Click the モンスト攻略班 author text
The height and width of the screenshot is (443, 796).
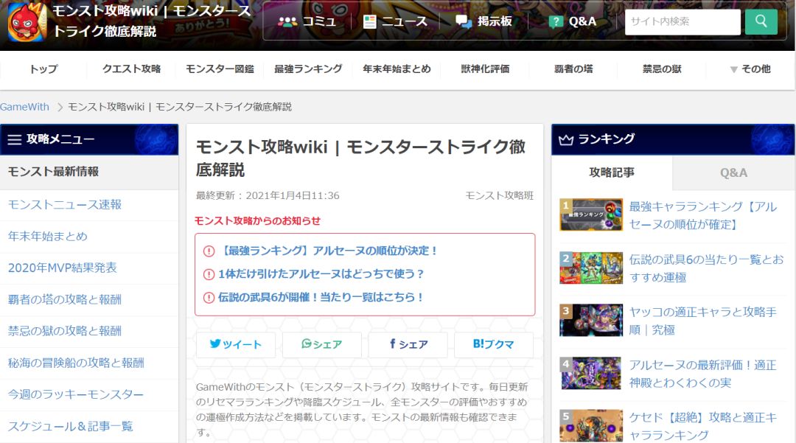click(500, 196)
